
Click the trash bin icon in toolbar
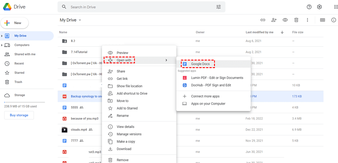click(x=296, y=20)
